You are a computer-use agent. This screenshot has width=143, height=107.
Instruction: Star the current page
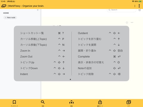127,23
